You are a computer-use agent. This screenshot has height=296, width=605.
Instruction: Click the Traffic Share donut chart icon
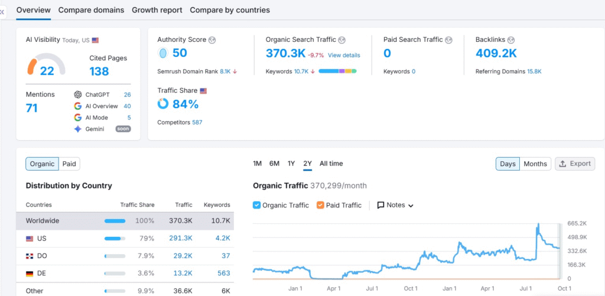click(163, 104)
